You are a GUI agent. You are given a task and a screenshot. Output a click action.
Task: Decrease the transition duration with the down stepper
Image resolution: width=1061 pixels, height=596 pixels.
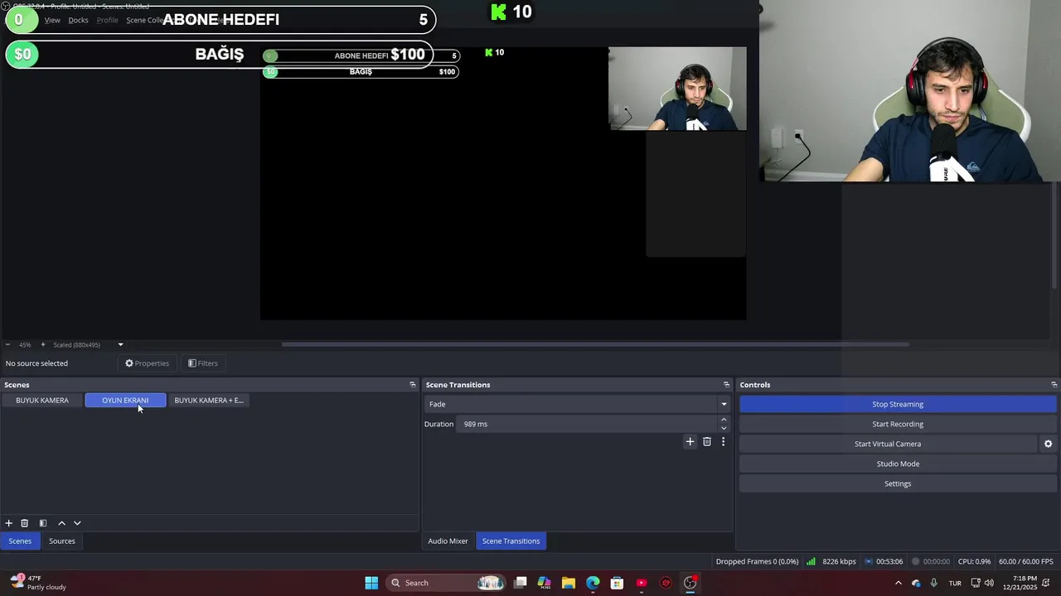[724, 428]
